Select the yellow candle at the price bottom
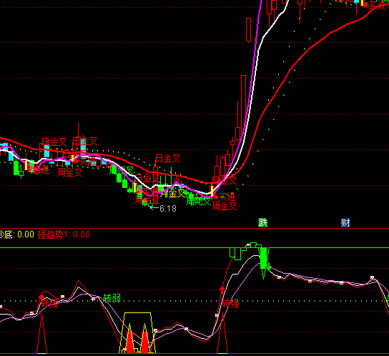389x356 pixels. click(x=212, y=191)
